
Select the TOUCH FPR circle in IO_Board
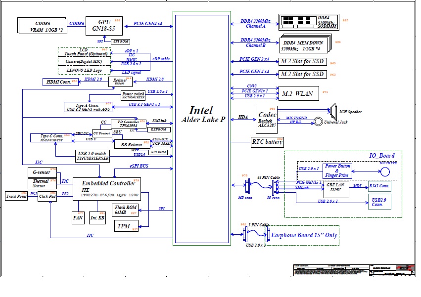385,171
